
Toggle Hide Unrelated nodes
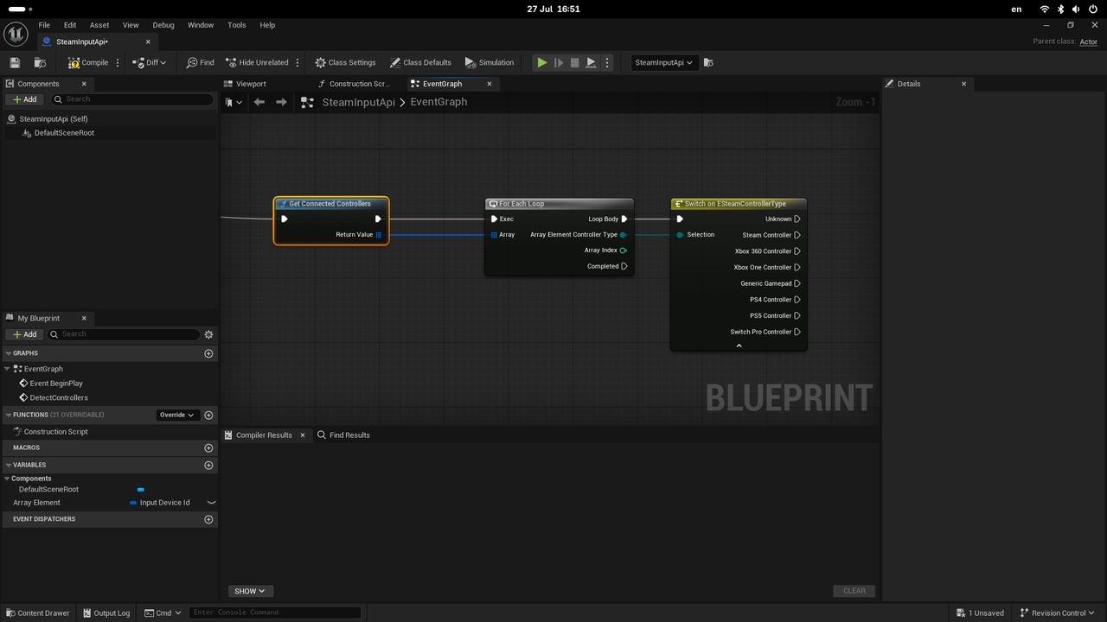[x=257, y=62]
